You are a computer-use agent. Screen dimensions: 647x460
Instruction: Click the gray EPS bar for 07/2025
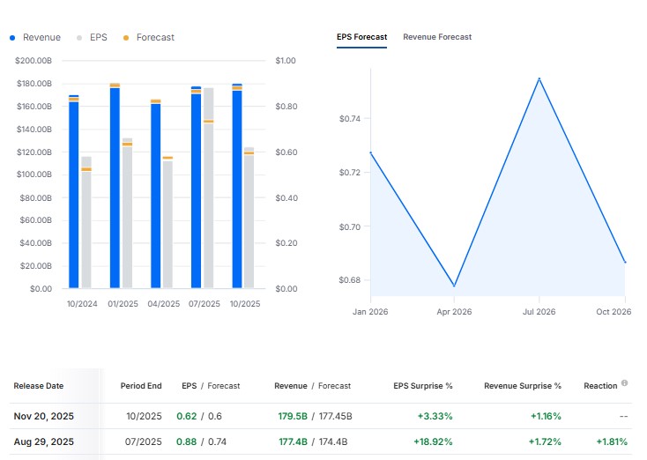point(209,189)
